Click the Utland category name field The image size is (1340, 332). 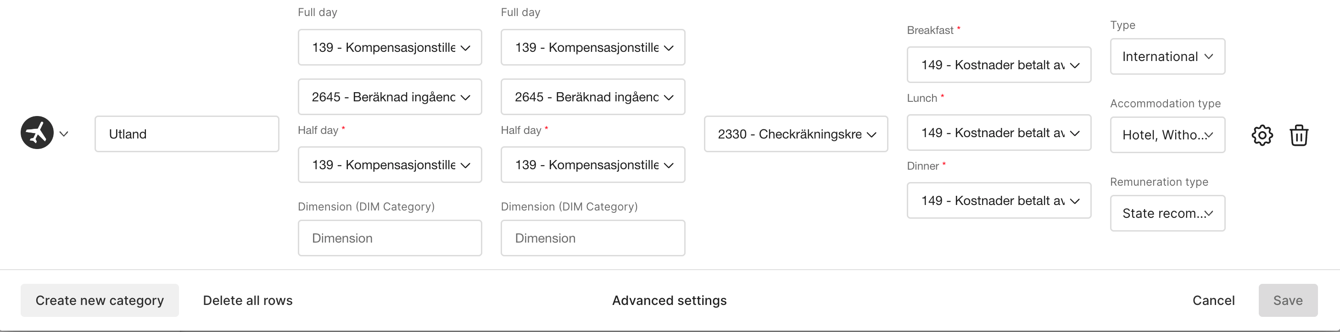[187, 134]
